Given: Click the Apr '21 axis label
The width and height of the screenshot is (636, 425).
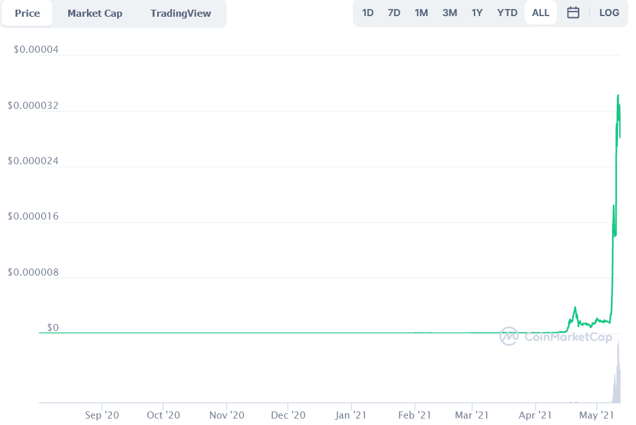Looking at the screenshot, I should coord(536,415).
